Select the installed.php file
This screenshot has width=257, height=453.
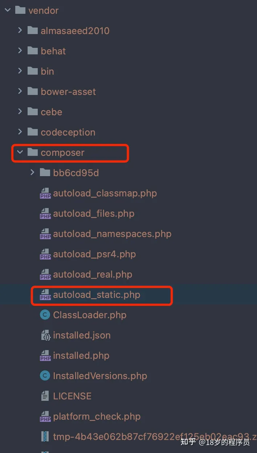(x=81, y=356)
